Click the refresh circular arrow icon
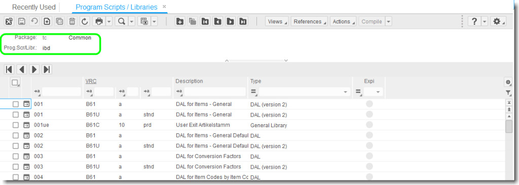 tap(85, 21)
